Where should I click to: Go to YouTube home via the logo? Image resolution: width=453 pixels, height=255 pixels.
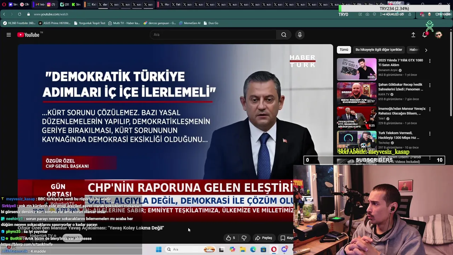(x=28, y=35)
